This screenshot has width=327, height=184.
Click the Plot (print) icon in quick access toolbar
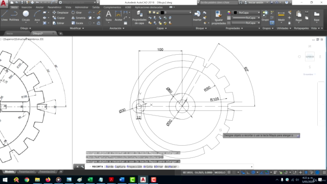[x=32, y=3]
